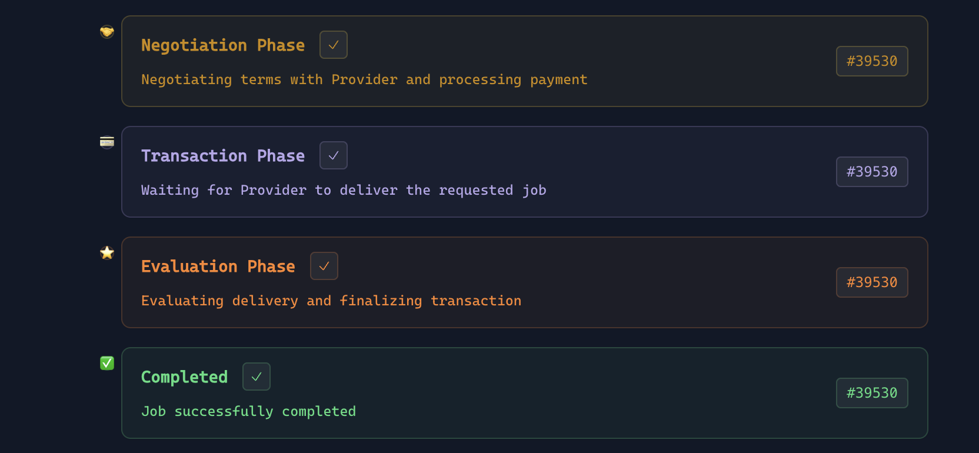This screenshot has width=979, height=453.
Task: Click "Job successfully completed" description text
Action: (248, 411)
